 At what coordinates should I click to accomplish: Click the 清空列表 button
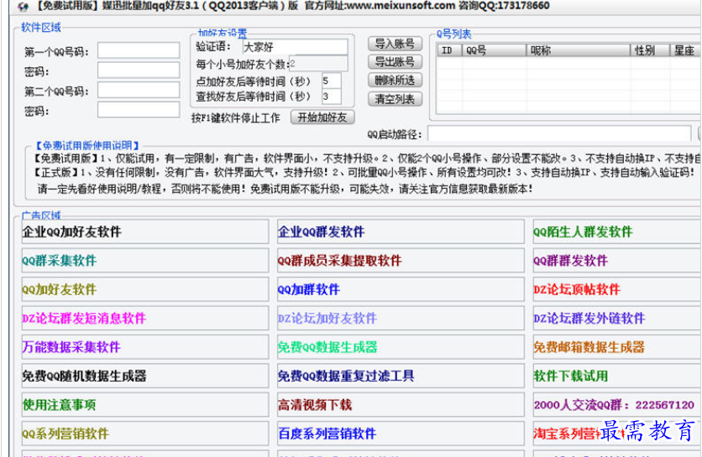tap(395, 99)
